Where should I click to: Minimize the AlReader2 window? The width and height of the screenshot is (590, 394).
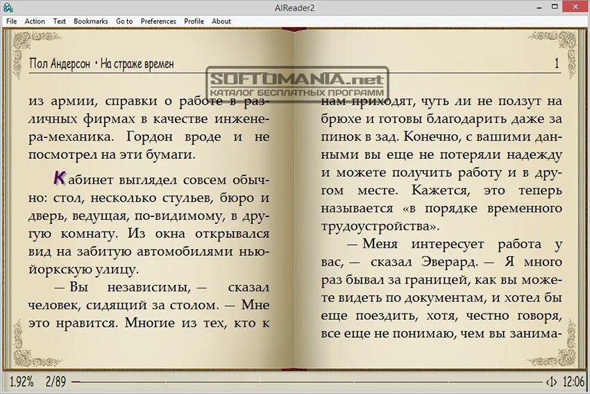click(539, 7)
